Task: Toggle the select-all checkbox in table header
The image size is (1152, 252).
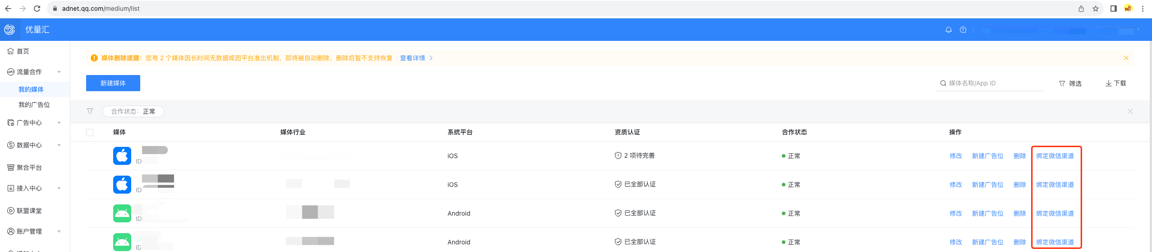Action: [90, 133]
